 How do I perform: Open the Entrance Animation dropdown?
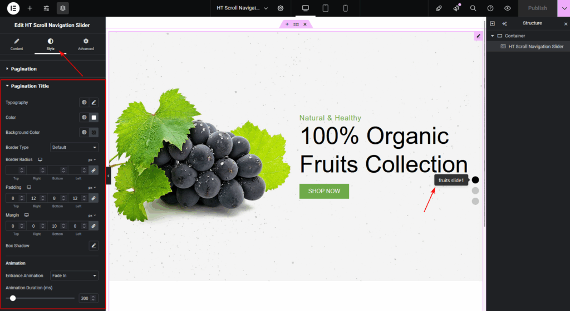[74, 275]
